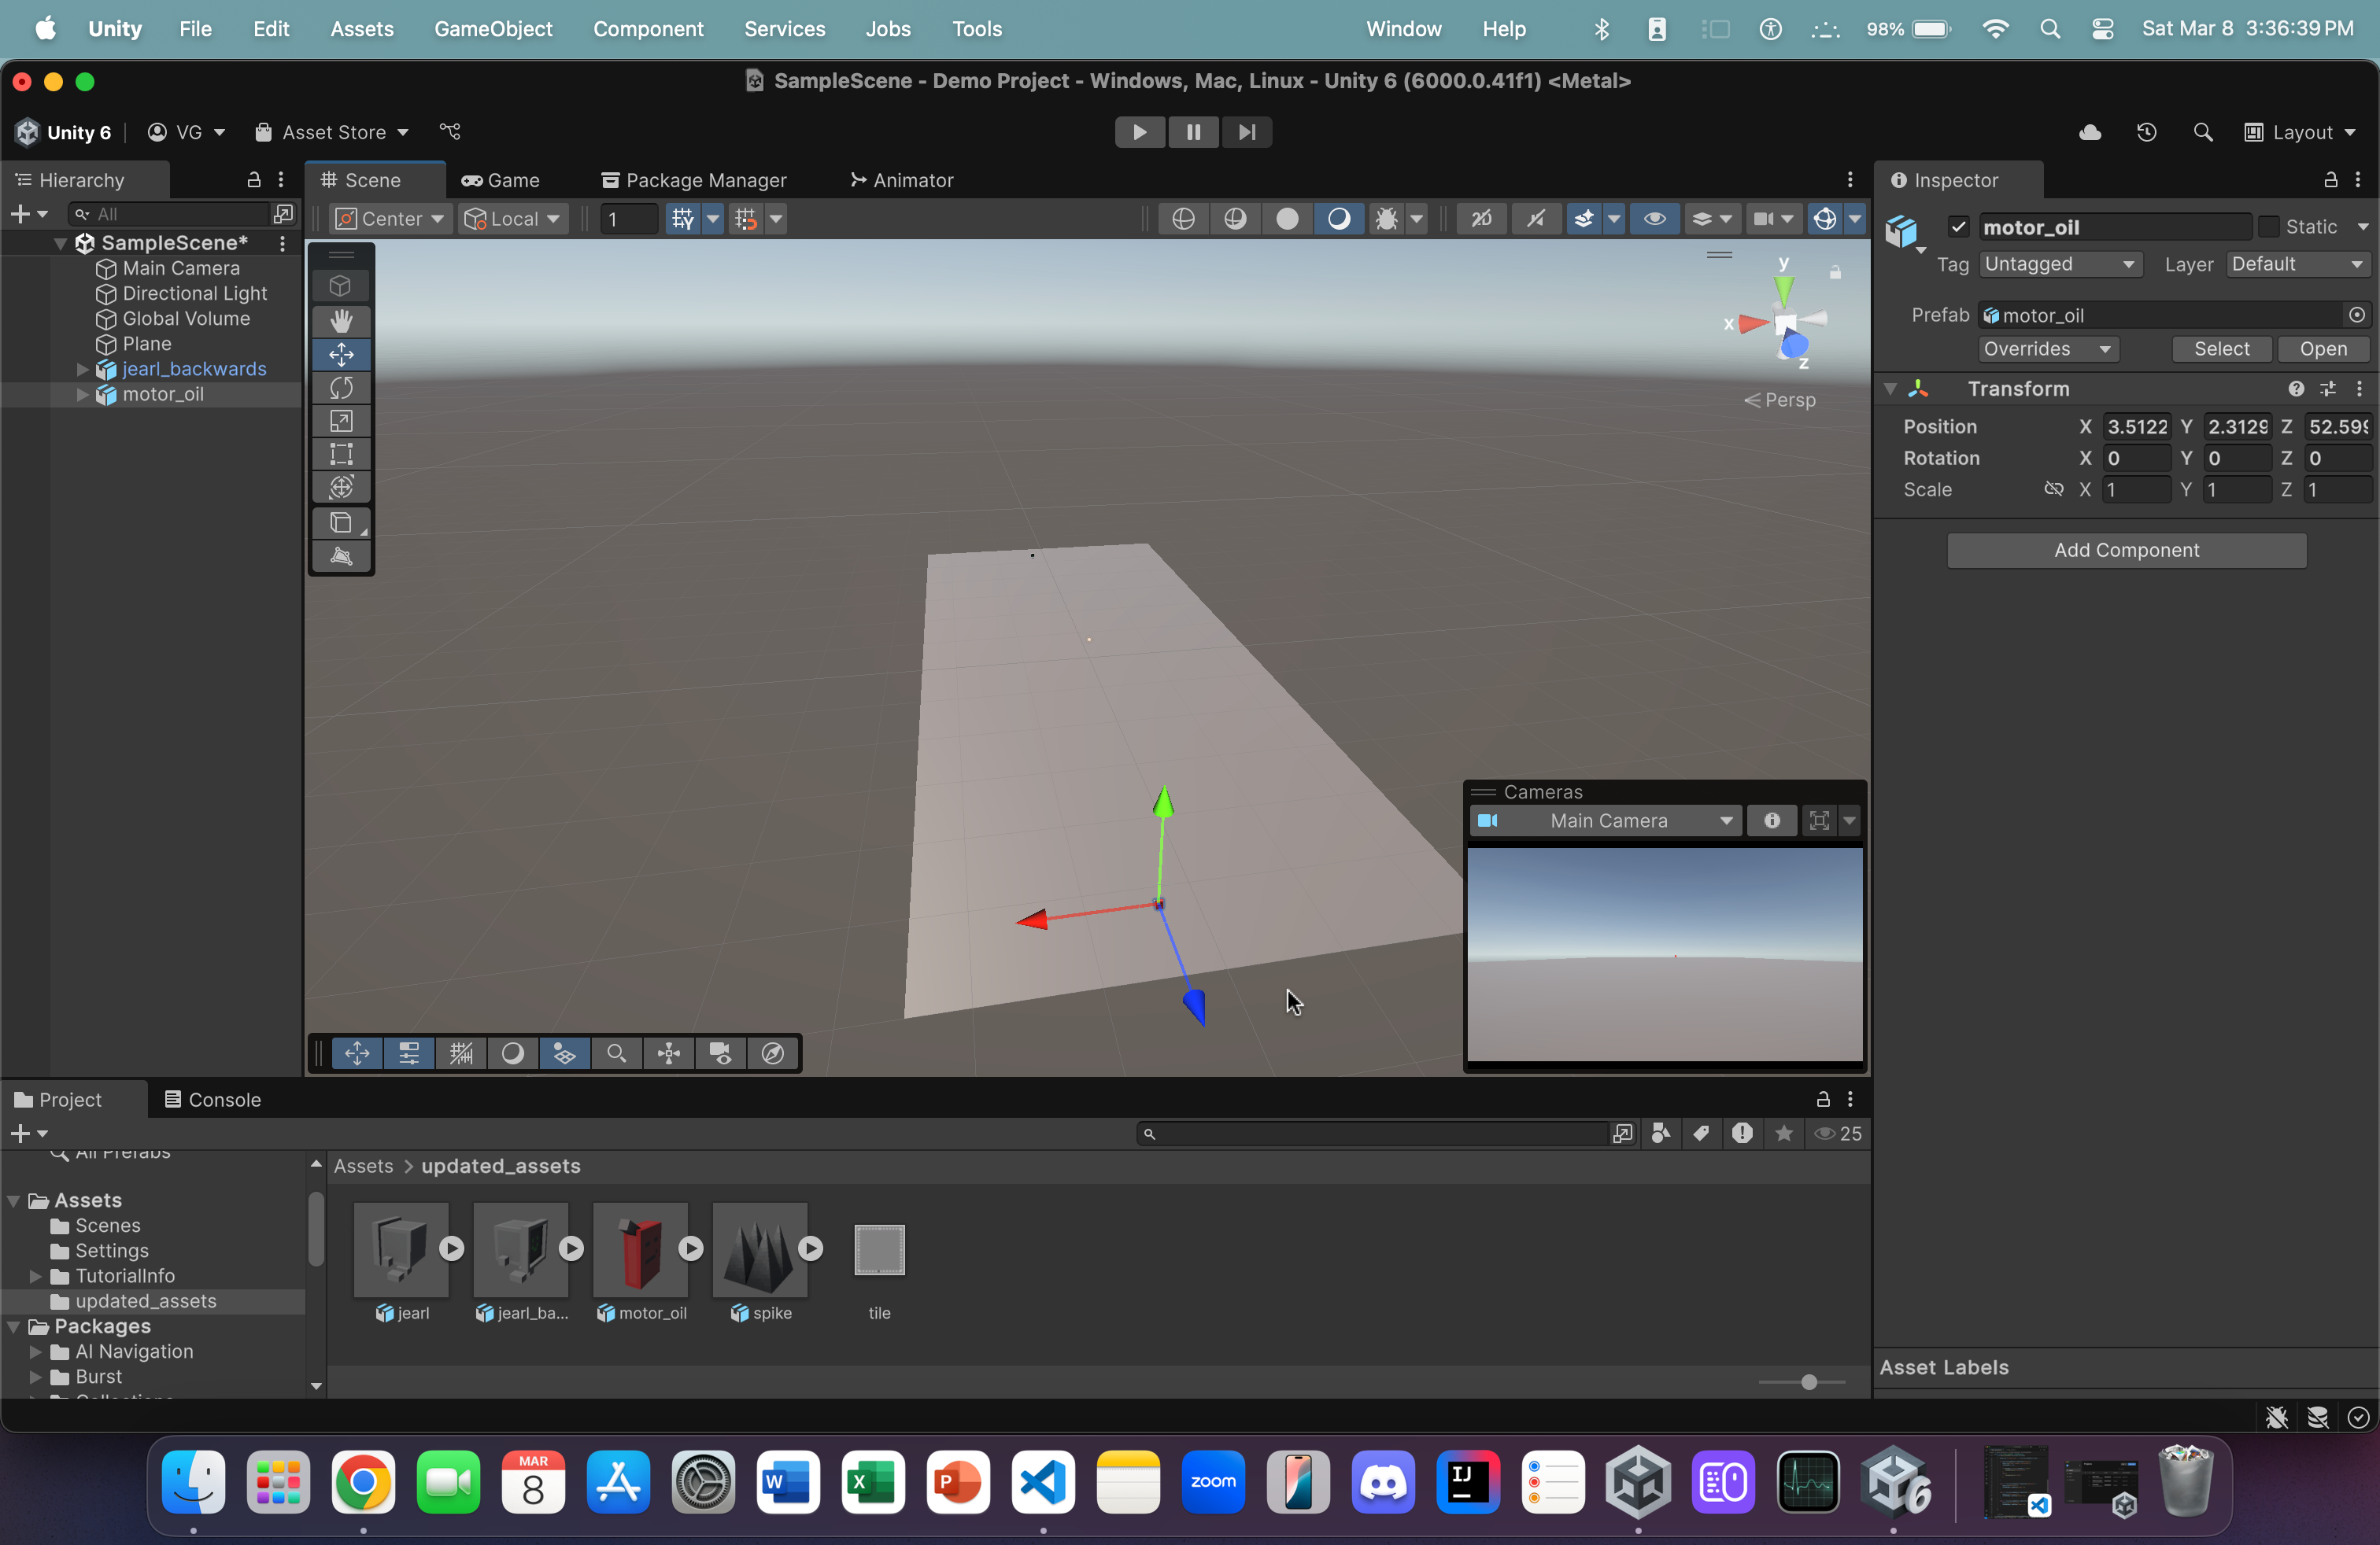
Task: Expand the jearl_backwards hierarchy item
Action: 83,369
